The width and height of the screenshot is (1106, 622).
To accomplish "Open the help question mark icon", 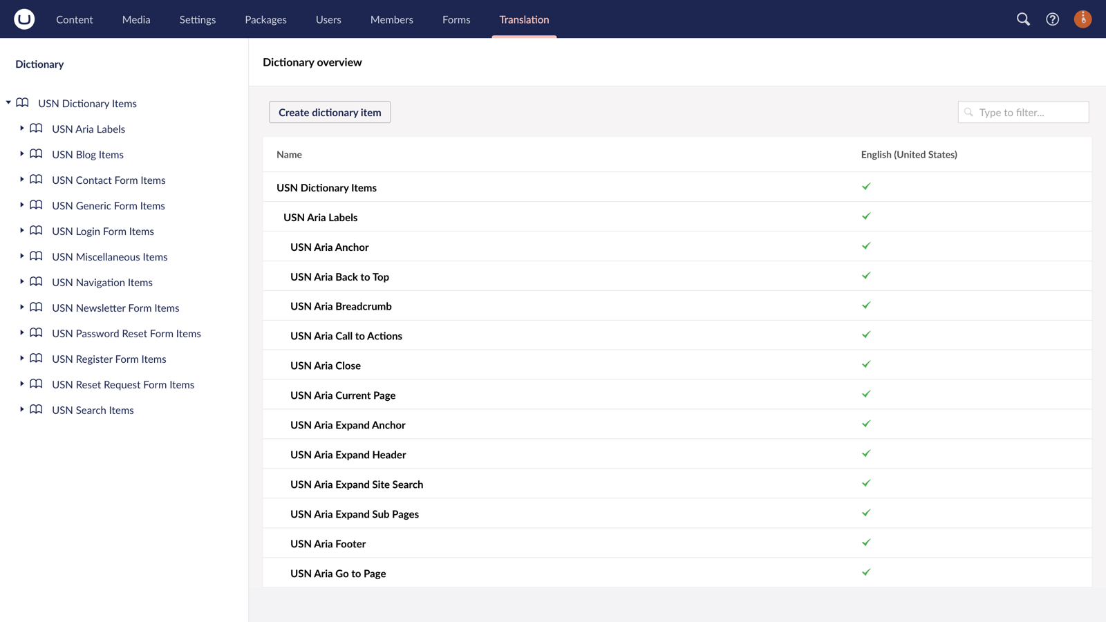I will click(1052, 19).
